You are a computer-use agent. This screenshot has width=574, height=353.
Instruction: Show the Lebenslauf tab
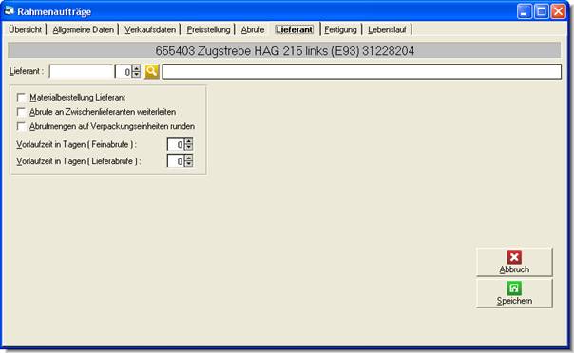[x=387, y=29]
